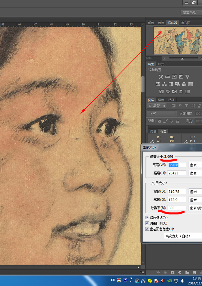
Task: Click the canvas vertical scrollbar thumb
Action: click(143, 84)
